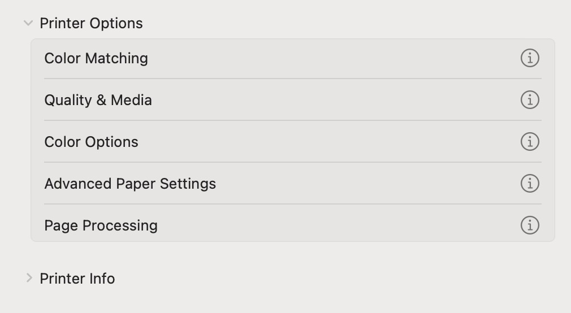
Task: Click the Page Processing info icon
Action: [x=530, y=225]
